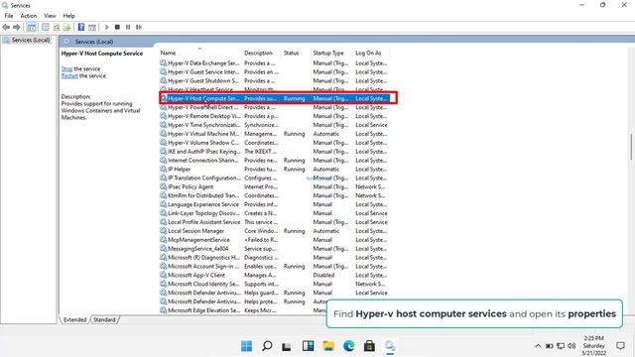
Task: Open the Windows Start menu
Action: pyautogui.click(x=246, y=346)
